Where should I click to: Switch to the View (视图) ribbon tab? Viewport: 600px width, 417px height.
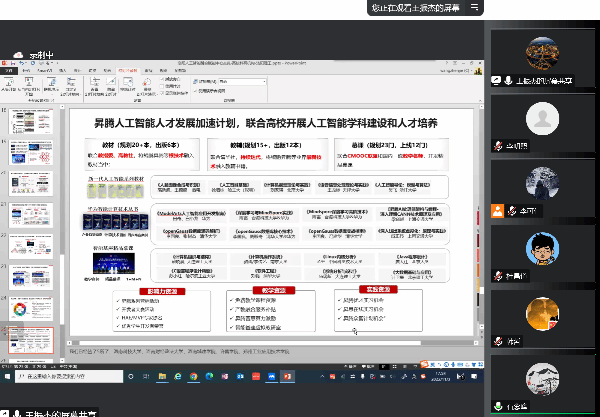tap(163, 71)
